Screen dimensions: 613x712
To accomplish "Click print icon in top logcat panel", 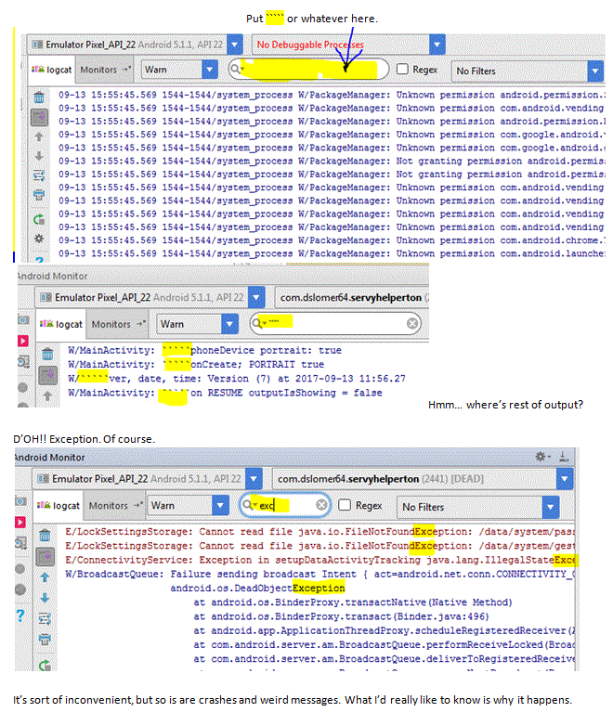I will [x=39, y=195].
